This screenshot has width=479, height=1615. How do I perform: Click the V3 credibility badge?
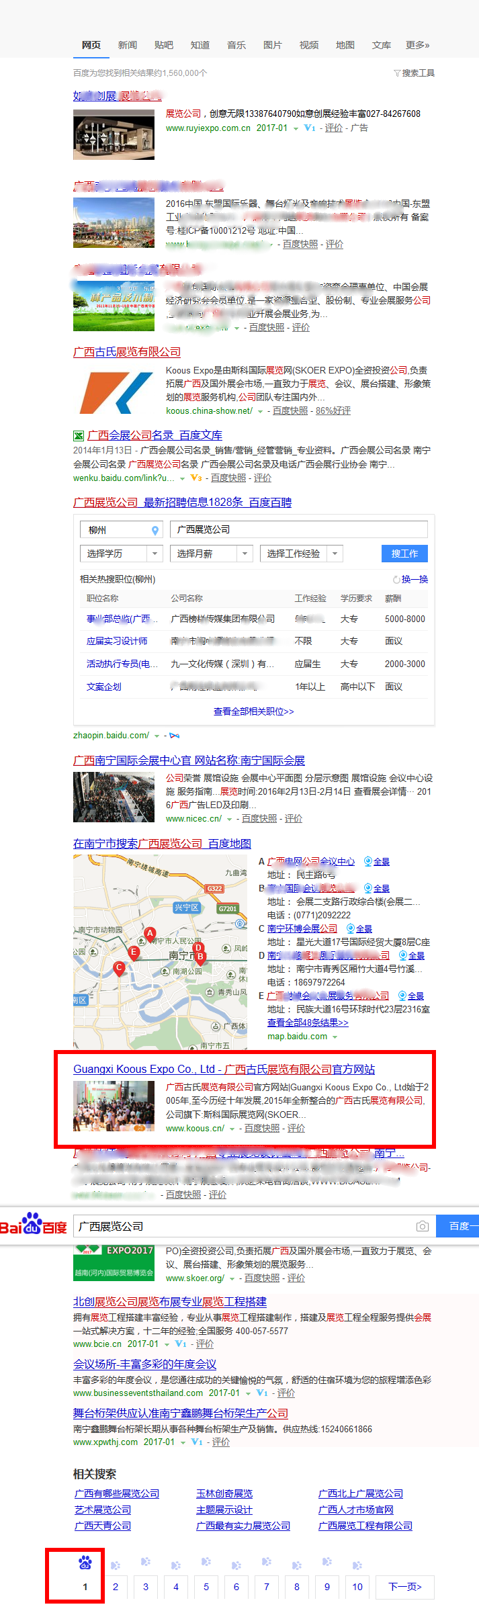click(196, 478)
